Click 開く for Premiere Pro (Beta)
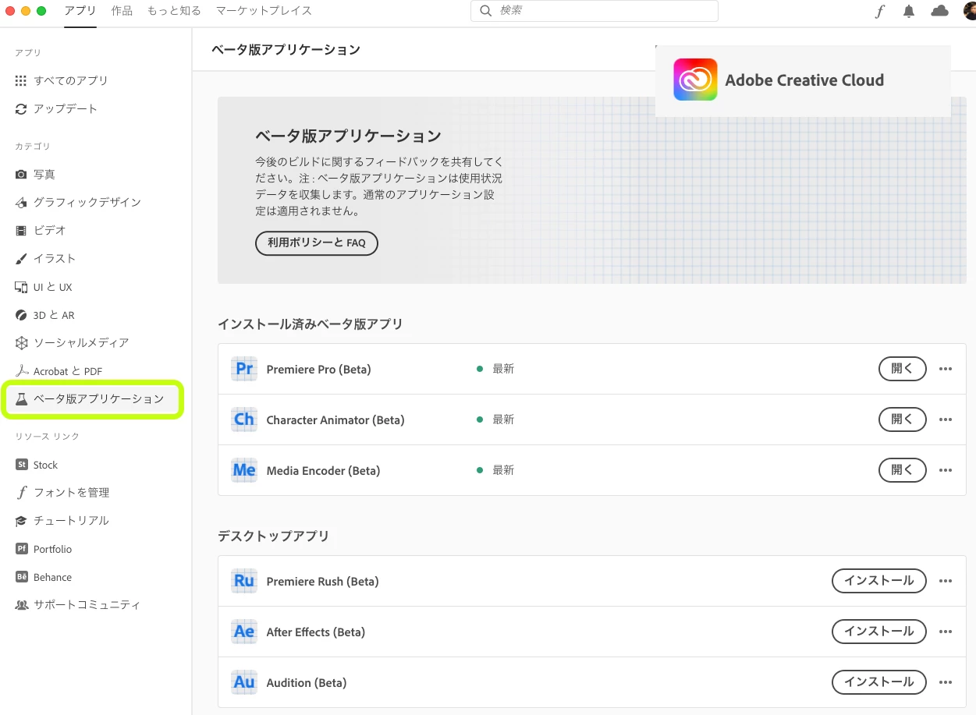This screenshot has width=976, height=715. [x=903, y=369]
